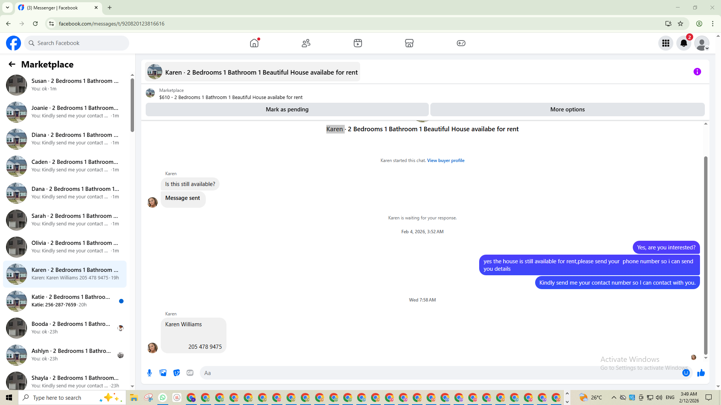Image resolution: width=721 pixels, height=405 pixels.
Task: Open View buyer profile link
Action: point(446,160)
